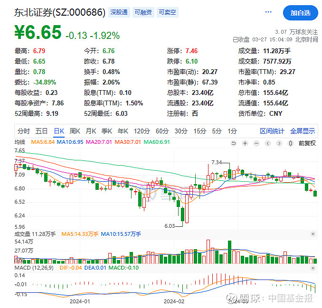Click the MA60:6.91 legend label

pos(157,142)
